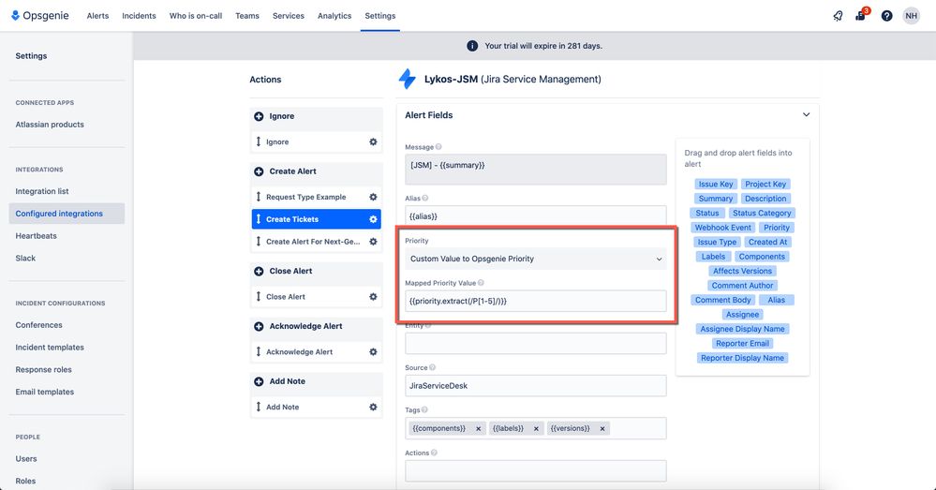The image size is (936, 490).
Task: Go to Who is on-call
Action: pyautogui.click(x=196, y=16)
